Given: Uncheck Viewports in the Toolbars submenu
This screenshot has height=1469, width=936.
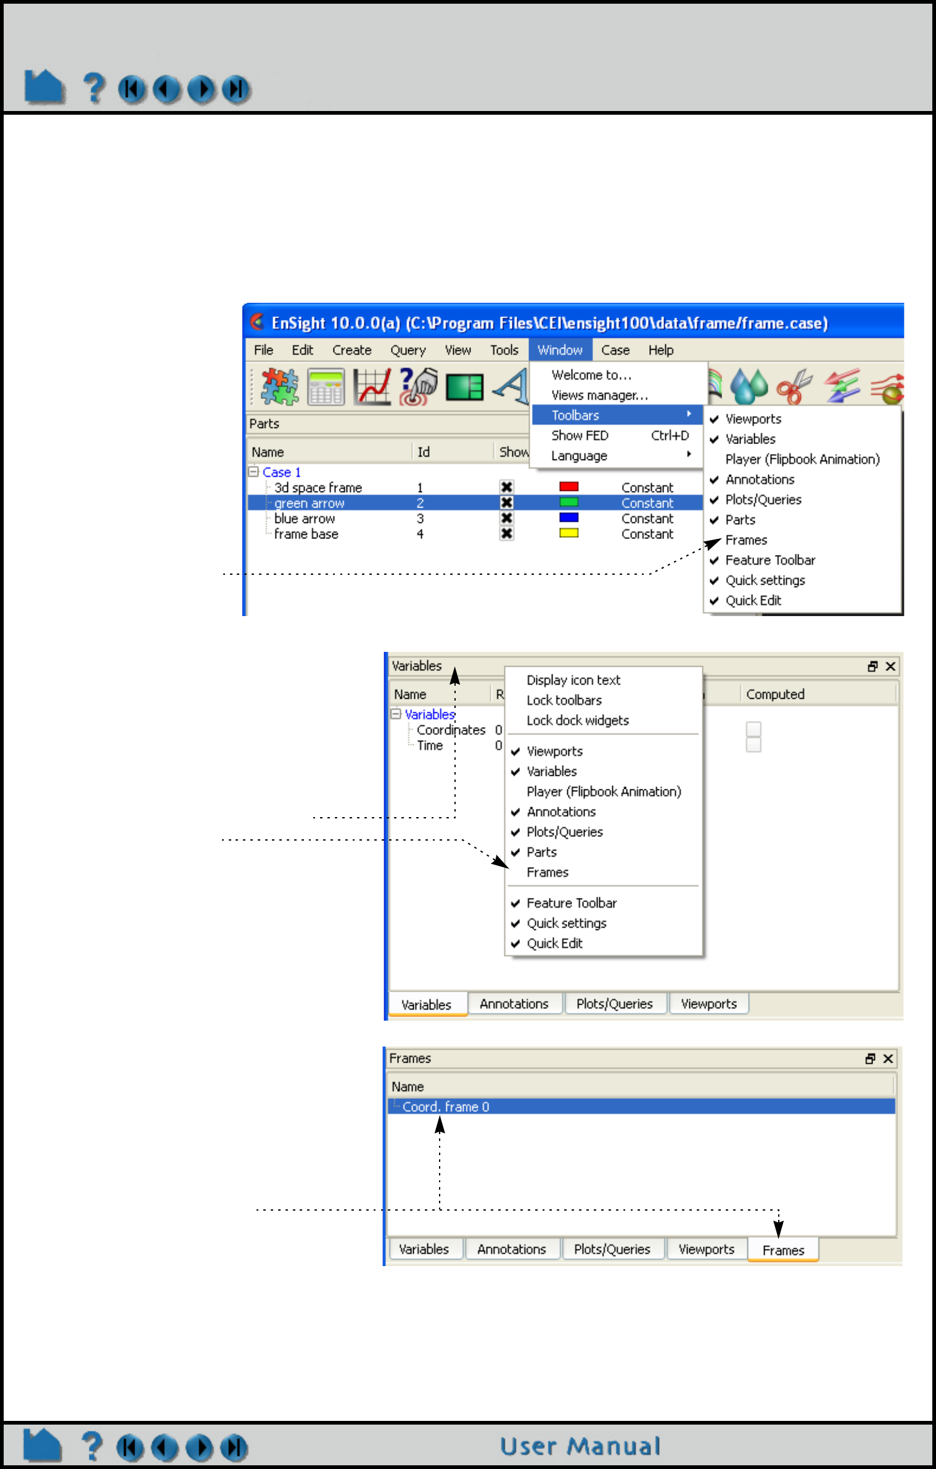Looking at the screenshot, I should point(802,419).
